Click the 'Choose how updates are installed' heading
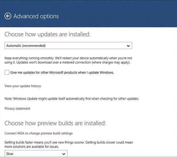The image size is (177, 157). click(47, 34)
